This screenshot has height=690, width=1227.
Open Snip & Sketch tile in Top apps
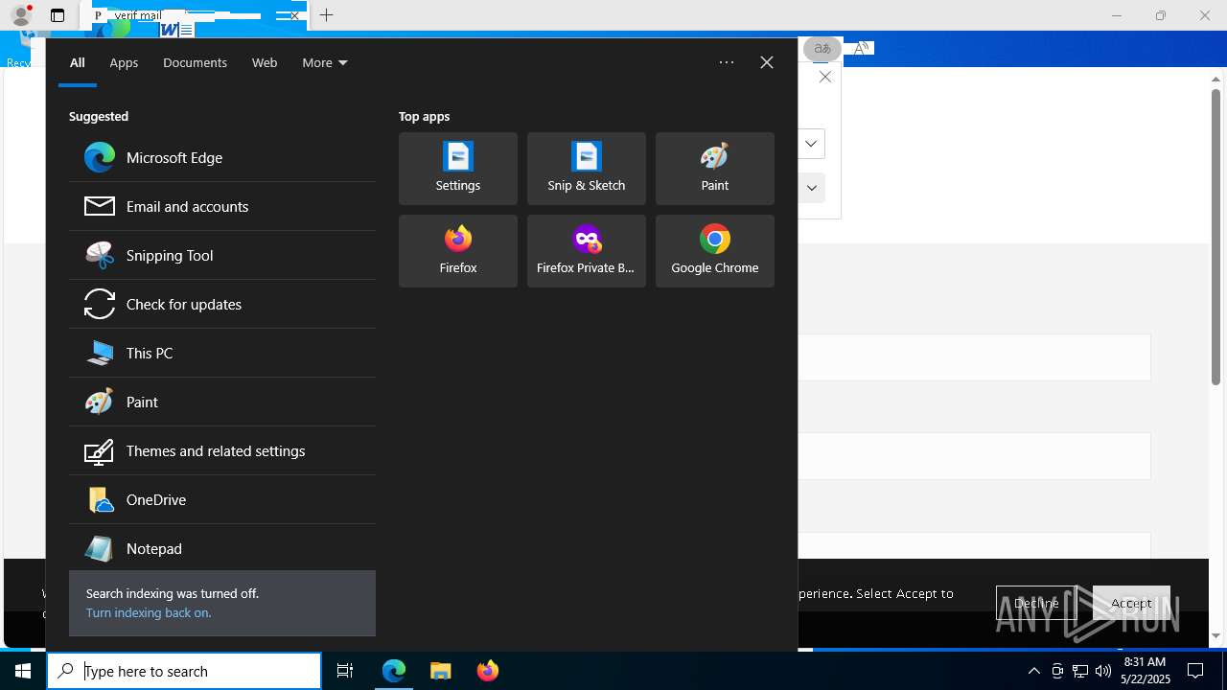pyautogui.click(x=587, y=169)
